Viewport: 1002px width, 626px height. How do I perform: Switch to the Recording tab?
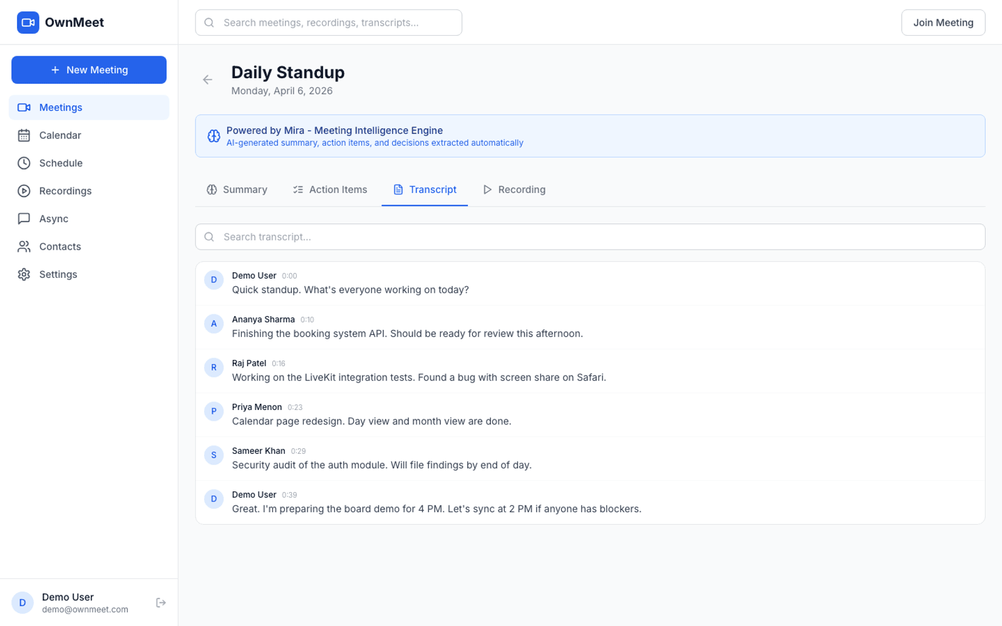click(x=514, y=190)
